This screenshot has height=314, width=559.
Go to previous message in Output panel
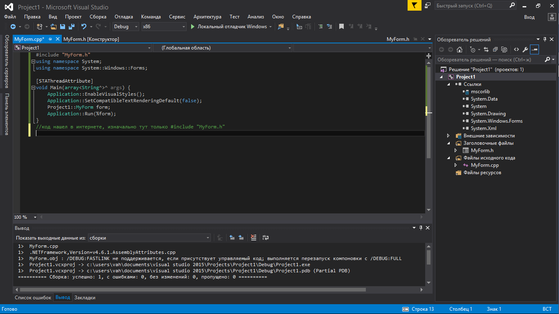pyautogui.click(x=232, y=238)
